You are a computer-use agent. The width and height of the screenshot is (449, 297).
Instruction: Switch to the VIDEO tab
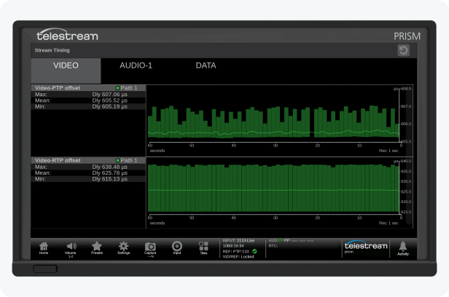(66, 71)
